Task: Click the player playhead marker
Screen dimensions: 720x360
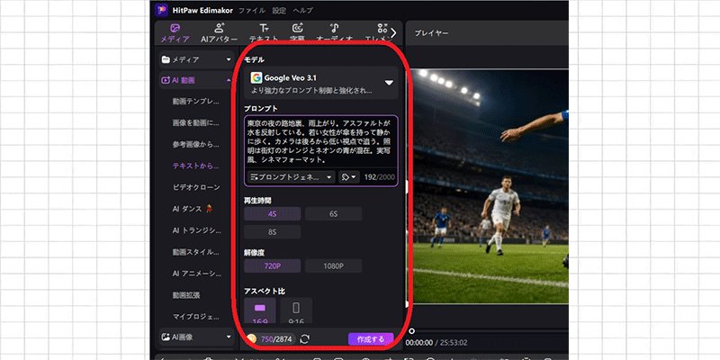Action: 412,330
